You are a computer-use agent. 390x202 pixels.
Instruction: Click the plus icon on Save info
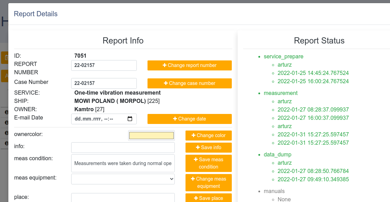tap(198, 147)
